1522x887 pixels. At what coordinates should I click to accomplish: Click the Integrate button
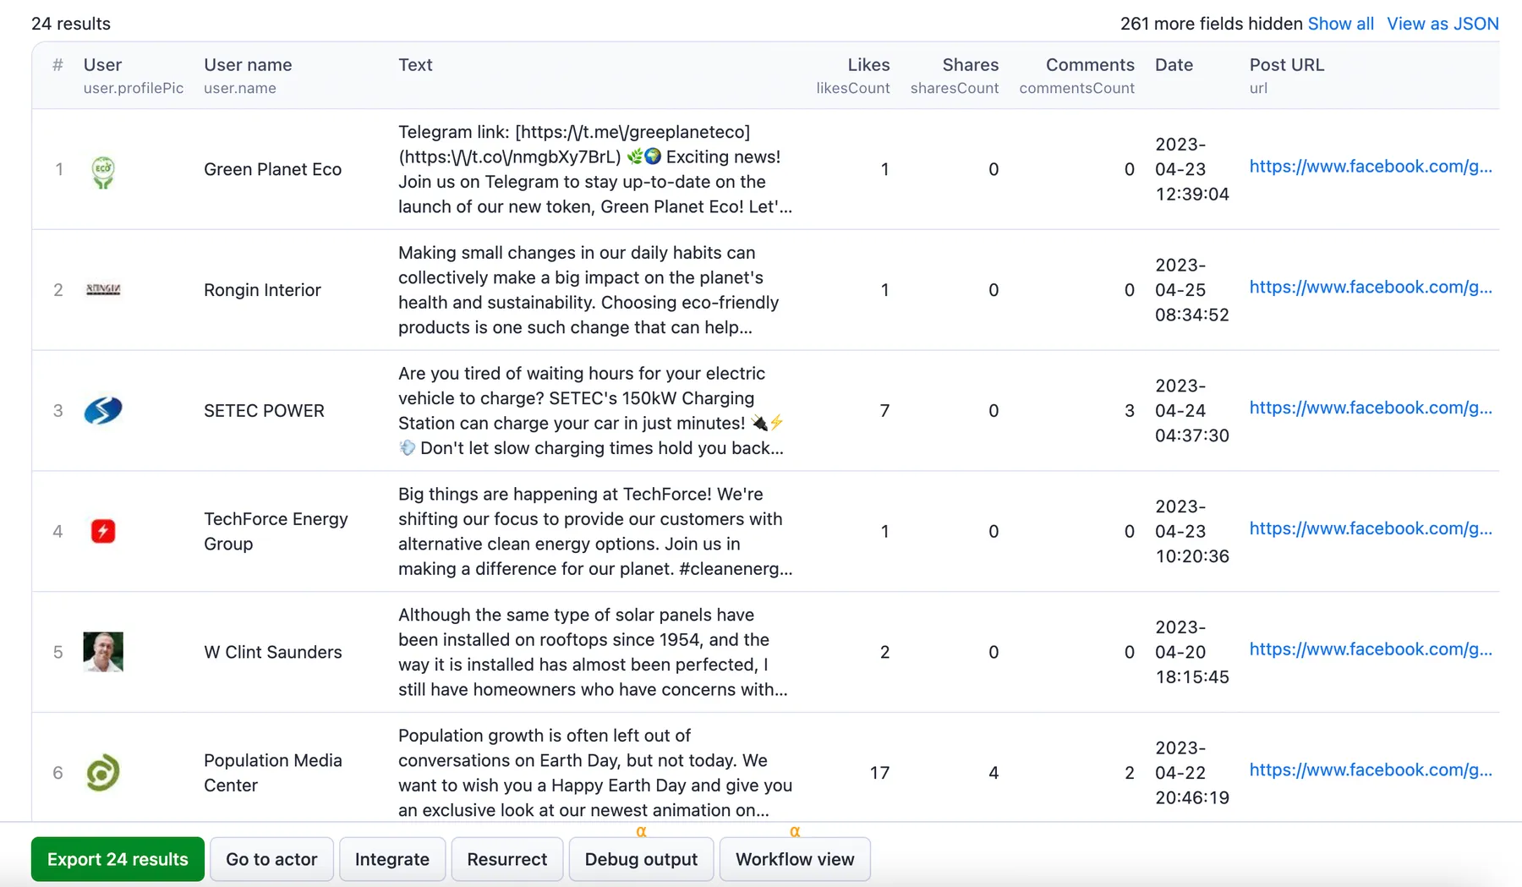point(392,859)
